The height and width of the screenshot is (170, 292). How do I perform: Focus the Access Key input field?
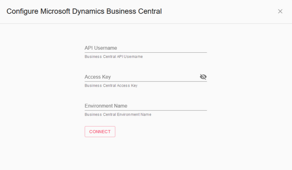pos(141,77)
